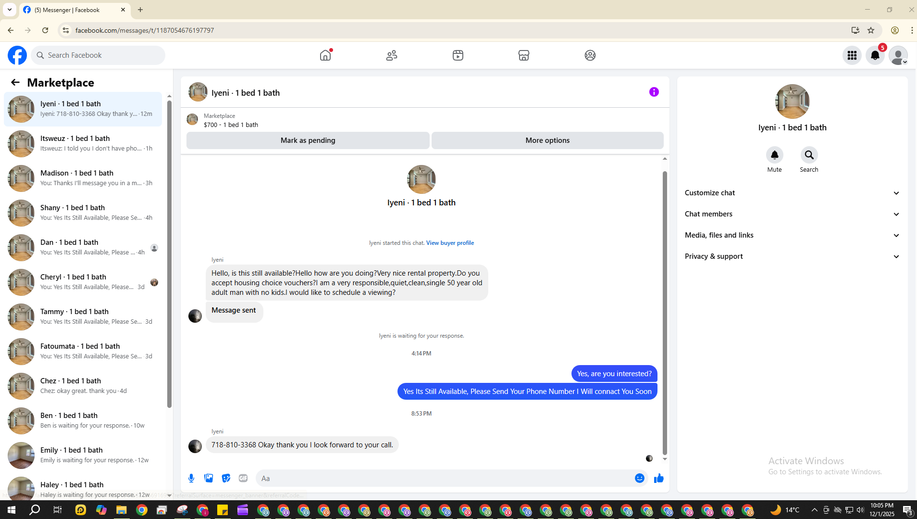Image resolution: width=917 pixels, height=519 pixels.
Task: Reload the page in the browser
Action: point(45,30)
